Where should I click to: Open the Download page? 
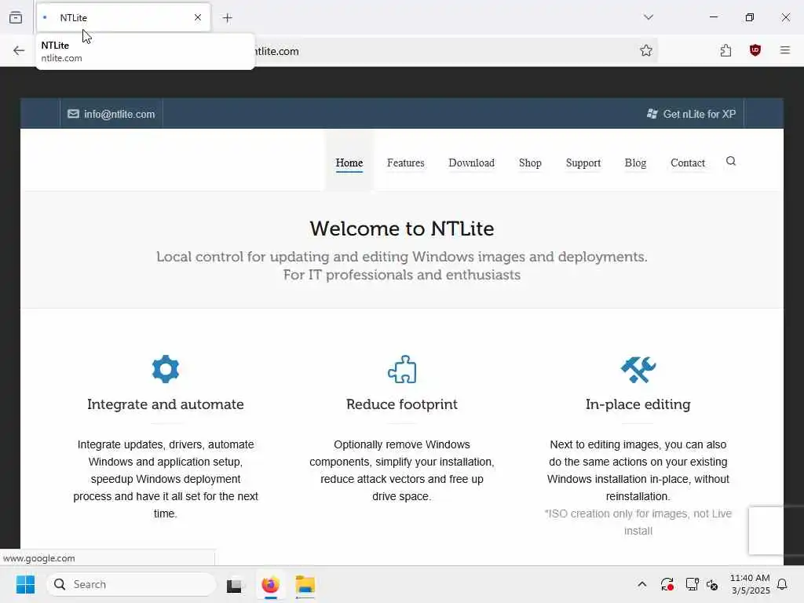tap(471, 163)
